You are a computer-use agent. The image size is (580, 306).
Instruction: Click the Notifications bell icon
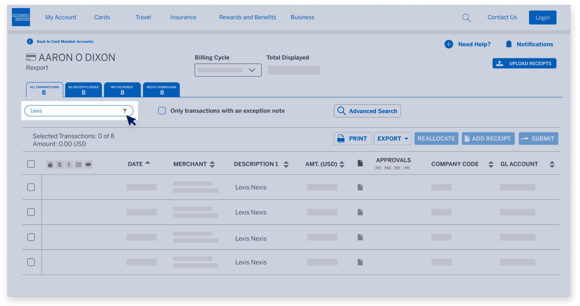509,44
